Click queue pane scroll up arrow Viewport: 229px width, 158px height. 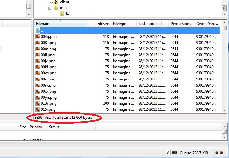(225, 126)
